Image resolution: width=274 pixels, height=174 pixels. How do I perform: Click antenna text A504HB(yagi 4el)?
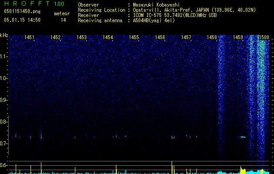(x=154, y=20)
